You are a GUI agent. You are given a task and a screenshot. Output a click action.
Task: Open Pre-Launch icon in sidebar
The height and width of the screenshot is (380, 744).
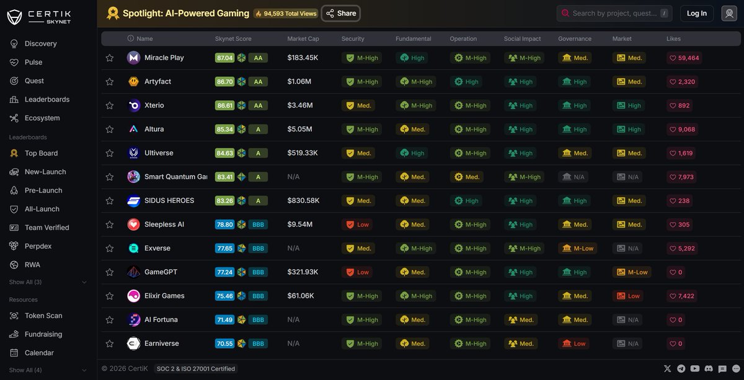[x=14, y=191]
